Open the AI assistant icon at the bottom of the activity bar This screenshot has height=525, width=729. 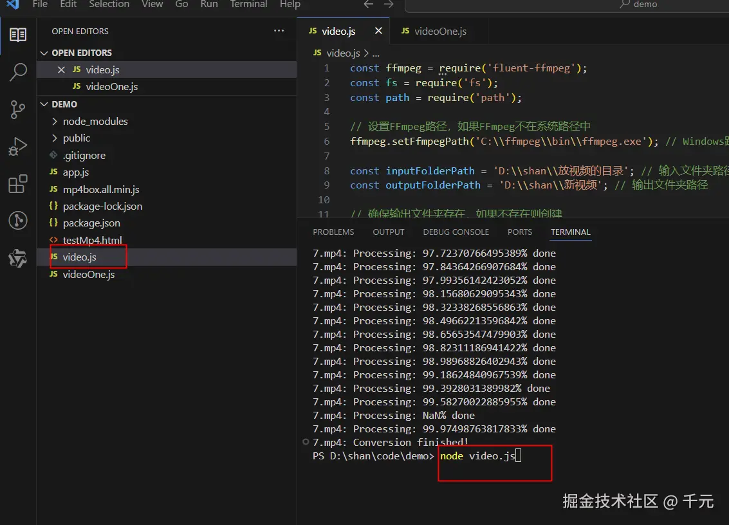[x=17, y=258]
